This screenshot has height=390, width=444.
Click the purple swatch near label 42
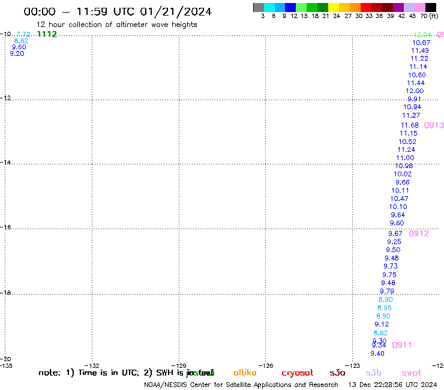pos(398,7)
